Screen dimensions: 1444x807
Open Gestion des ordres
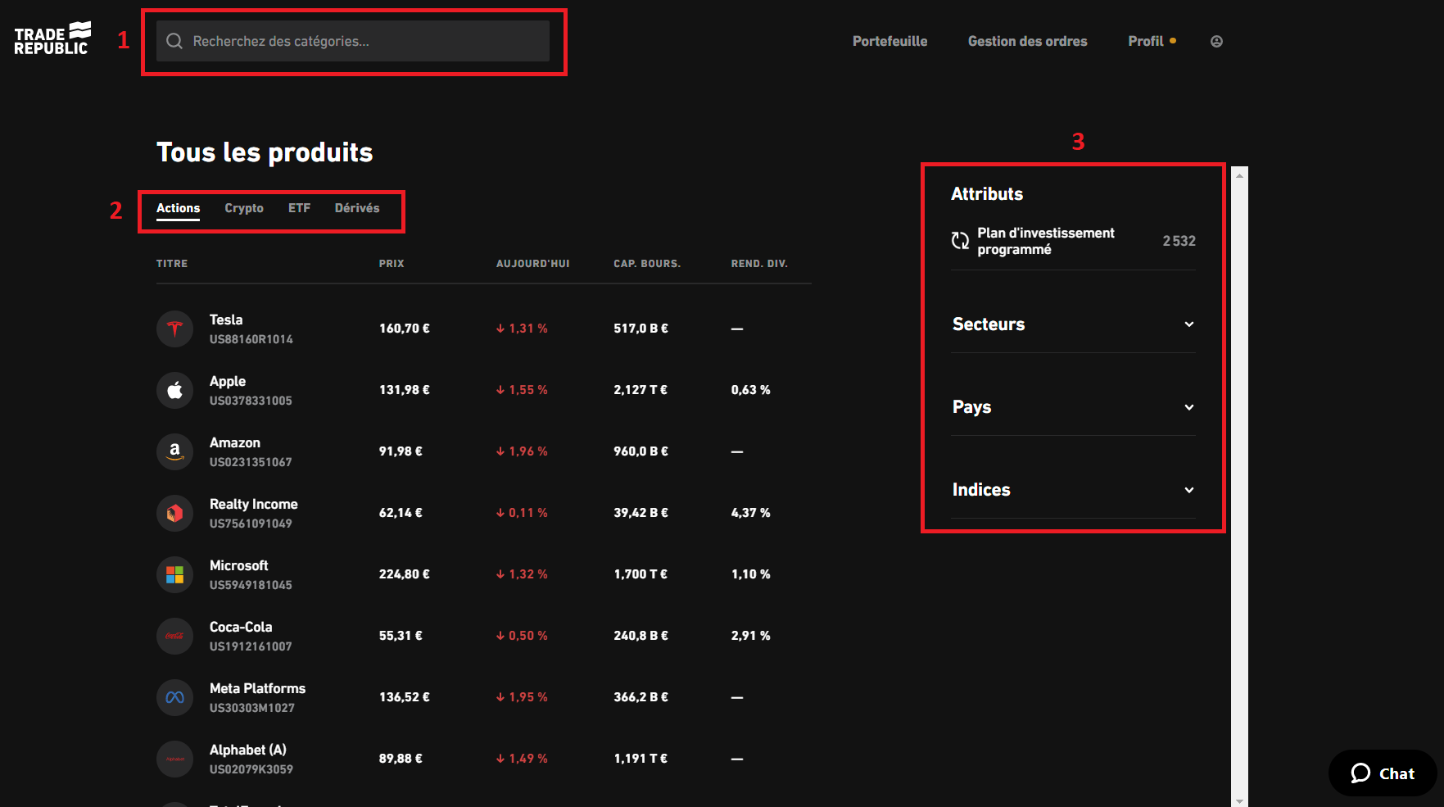[1027, 41]
